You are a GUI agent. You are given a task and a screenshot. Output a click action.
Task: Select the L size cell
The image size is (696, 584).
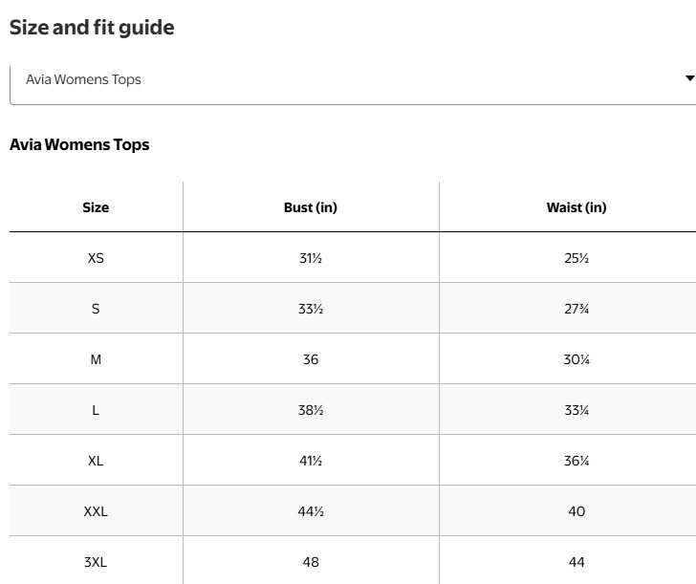(x=96, y=410)
